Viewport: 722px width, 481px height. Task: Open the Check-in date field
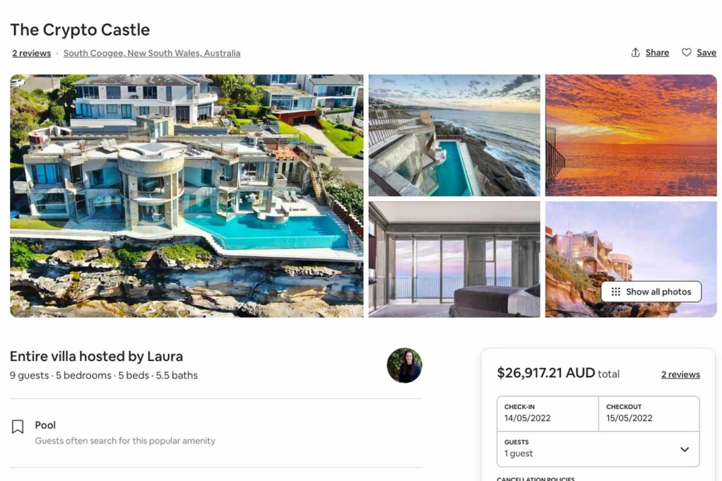click(x=548, y=414)
